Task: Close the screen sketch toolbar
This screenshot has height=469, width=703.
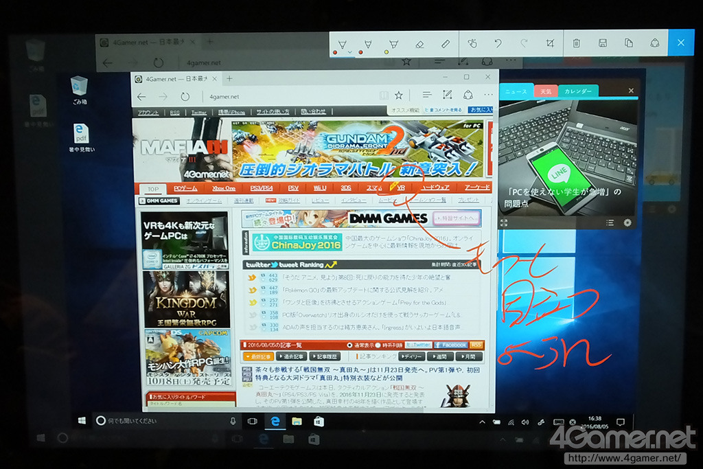Action: (x=680, y=43)
